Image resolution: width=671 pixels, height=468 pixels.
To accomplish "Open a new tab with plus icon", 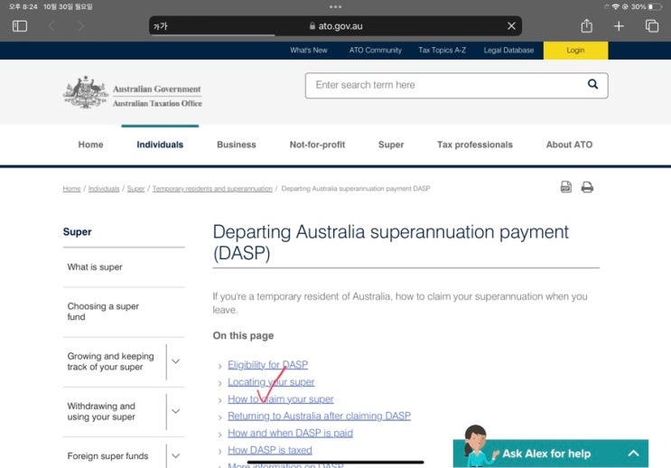I will 619,26.
